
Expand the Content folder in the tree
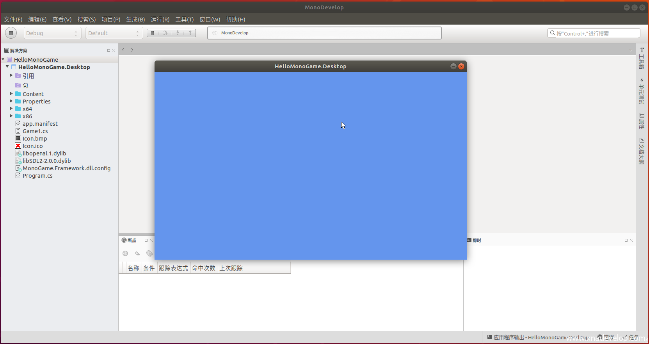11,94
